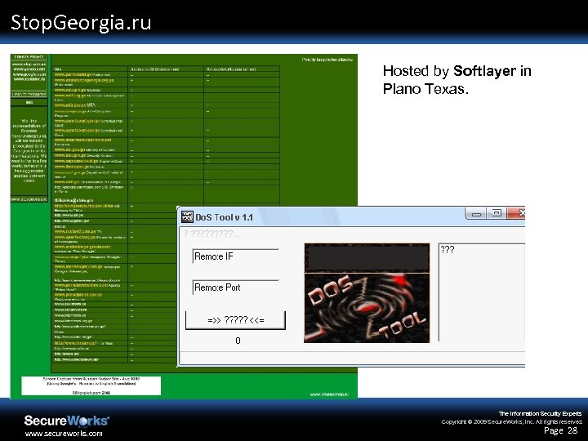Click the 'Friends Project' sidebar heading
588x441 pixels.
click(29, 57)
